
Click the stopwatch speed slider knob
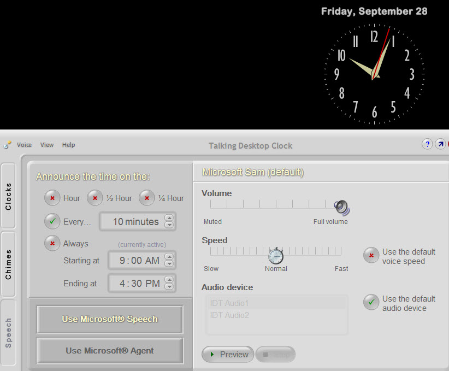276,256
